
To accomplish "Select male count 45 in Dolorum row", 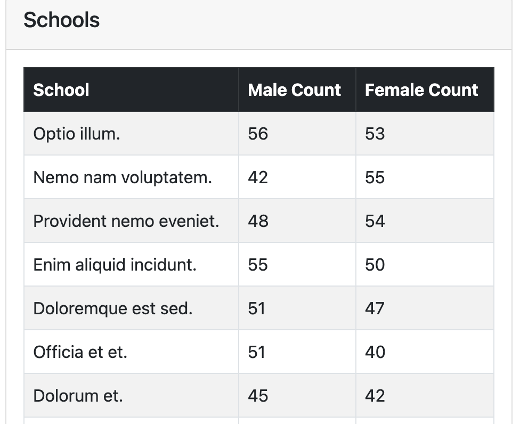I will [258, 396].
